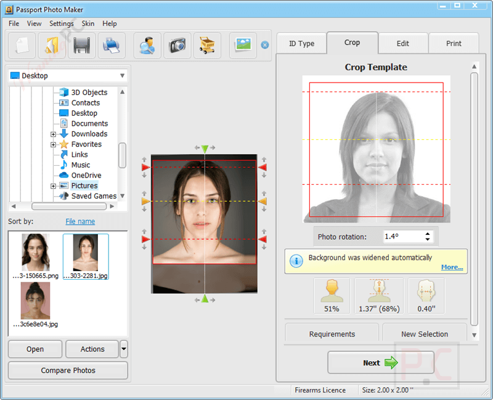Click the New Selection button
Viewport: 493px width, 400px height.
tap(425, 334)
